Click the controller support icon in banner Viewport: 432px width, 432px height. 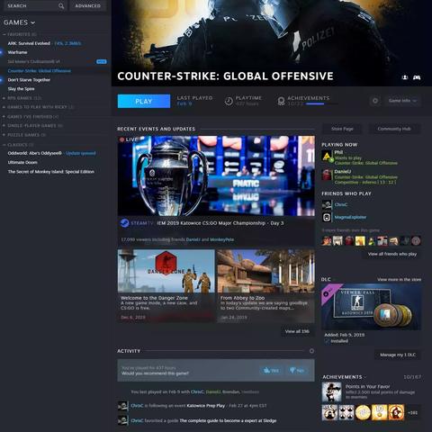click(x=417, y=77)
